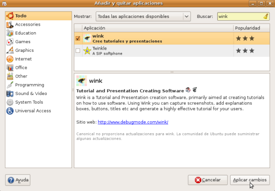Screen dimensions: 275x191
Task: Clear search using the broom icon
Action: tap(266, 16)
